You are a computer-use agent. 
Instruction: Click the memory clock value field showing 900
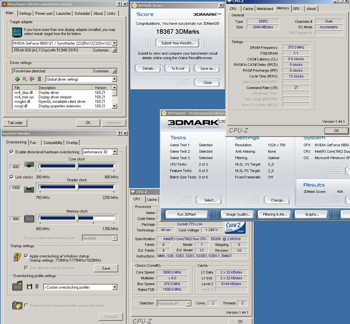point(16,219)
